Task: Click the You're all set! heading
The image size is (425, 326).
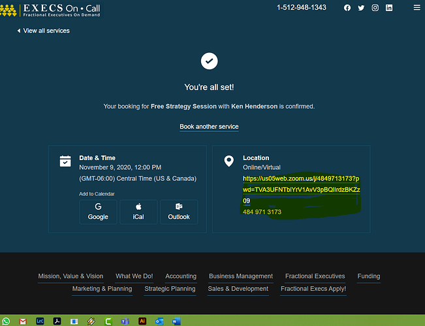Action: [x=209, y=88]
